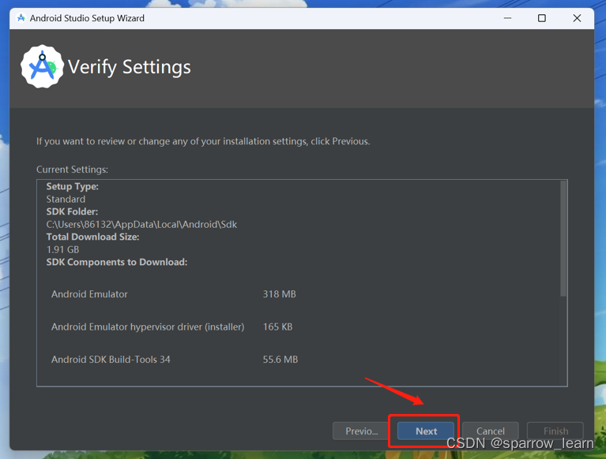Click the disabled Finish button

(x=555, y=431)
